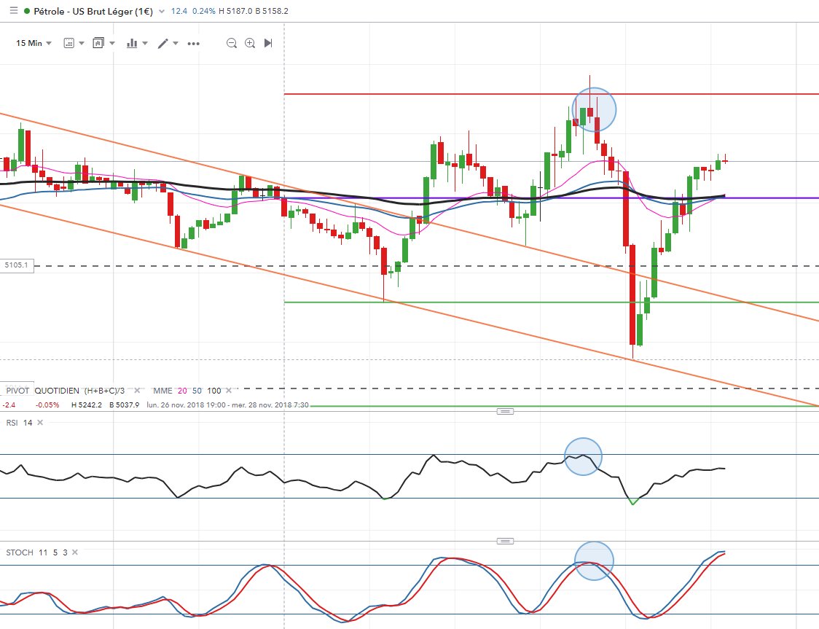Click the B 5037.9 value in info bar
Screen dimensions: 819x629
pyautogui.click(x=125, y=405)
